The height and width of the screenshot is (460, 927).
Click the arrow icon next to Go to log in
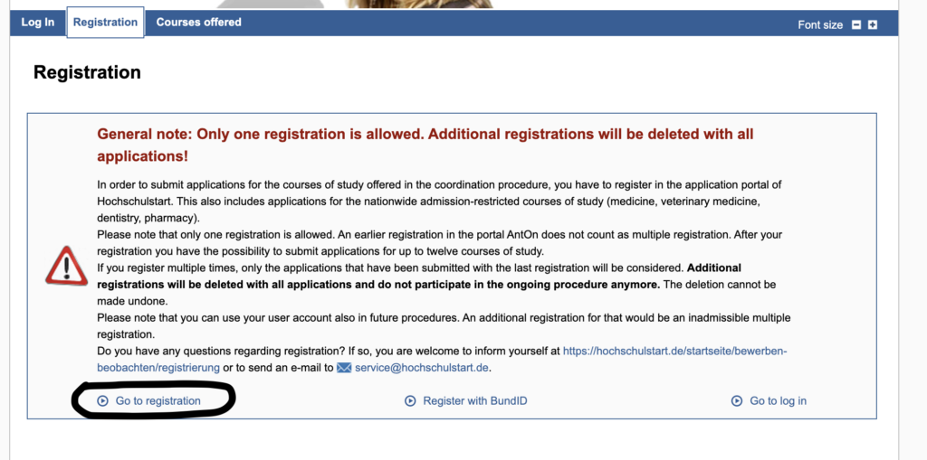(737, 400)
